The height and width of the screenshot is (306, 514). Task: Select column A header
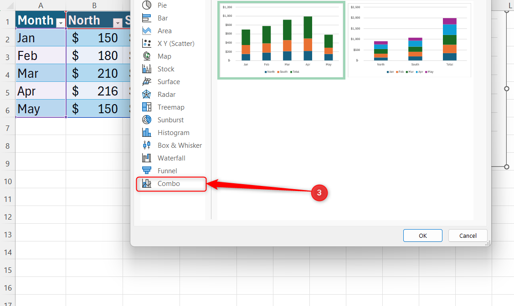(41, 5)
